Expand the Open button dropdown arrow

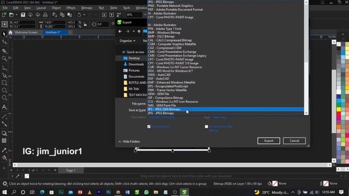(17, 15)
